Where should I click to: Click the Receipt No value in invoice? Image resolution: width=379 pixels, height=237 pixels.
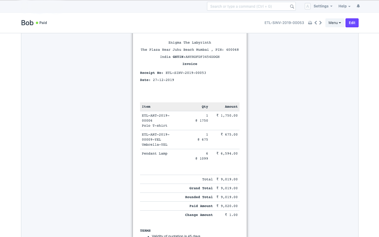click(x=186, y=73)
